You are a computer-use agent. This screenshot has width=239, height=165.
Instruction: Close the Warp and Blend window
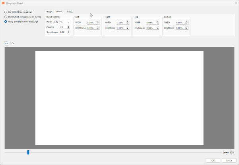[234, 3]
